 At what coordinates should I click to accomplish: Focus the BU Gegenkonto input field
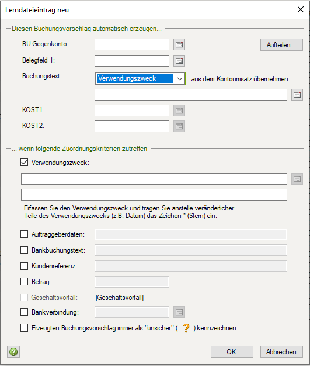pyautogui.click(x=132, y=44)
